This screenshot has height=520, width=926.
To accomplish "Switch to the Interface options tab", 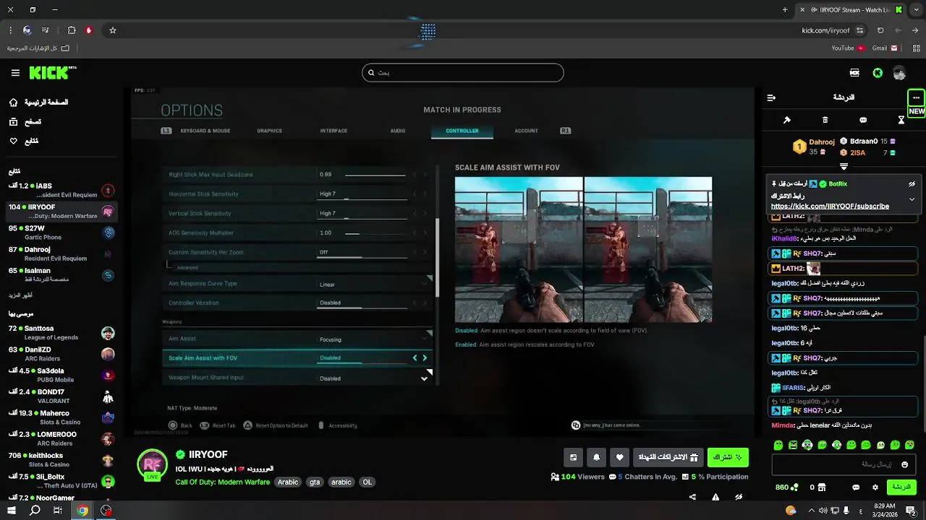I will [334, 131].
